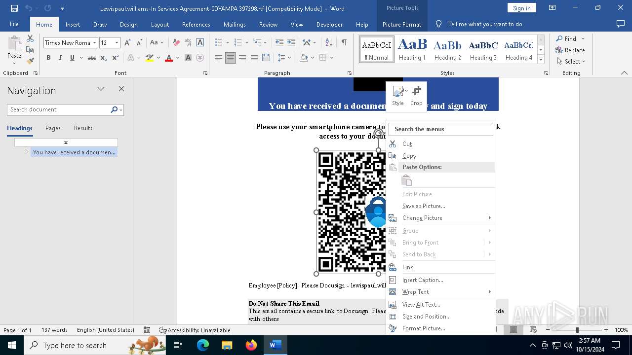
Task: Switch to the Picture Format tab
Action: click(x=402, y=24)
